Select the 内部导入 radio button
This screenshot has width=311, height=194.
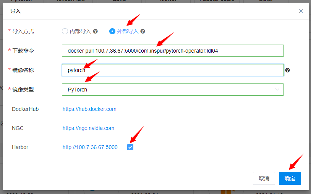[x=65, y=31]
